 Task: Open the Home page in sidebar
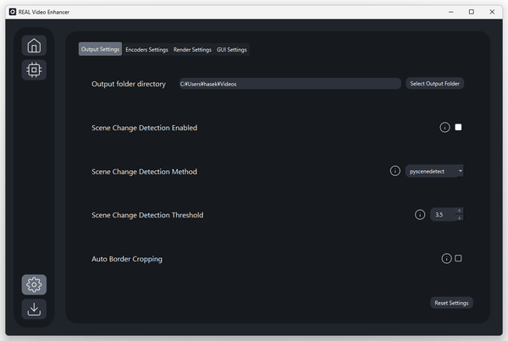click(x=34, y=46)
